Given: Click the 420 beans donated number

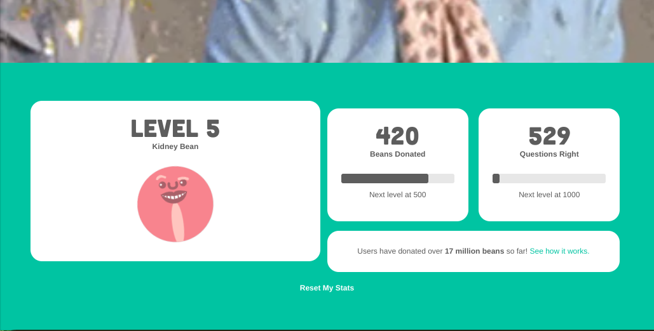Looking at the screenshot, I should (397, 136).
